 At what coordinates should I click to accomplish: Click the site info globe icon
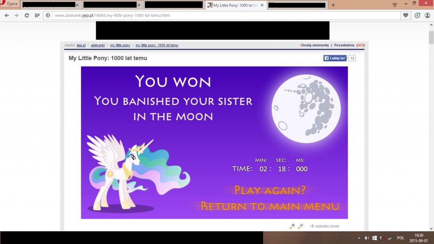pos(48,16)
